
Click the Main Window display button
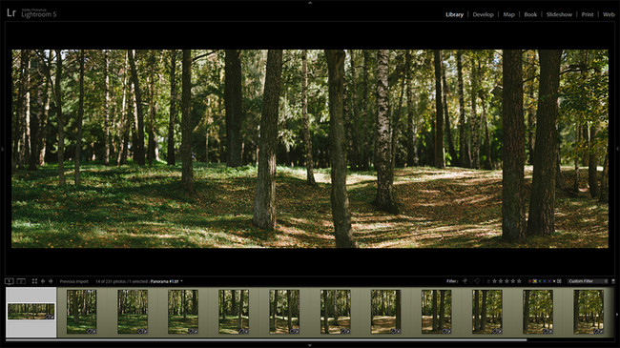tap(10, 281)
